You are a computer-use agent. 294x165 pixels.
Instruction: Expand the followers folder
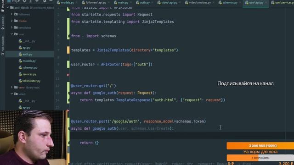(11, 14)
